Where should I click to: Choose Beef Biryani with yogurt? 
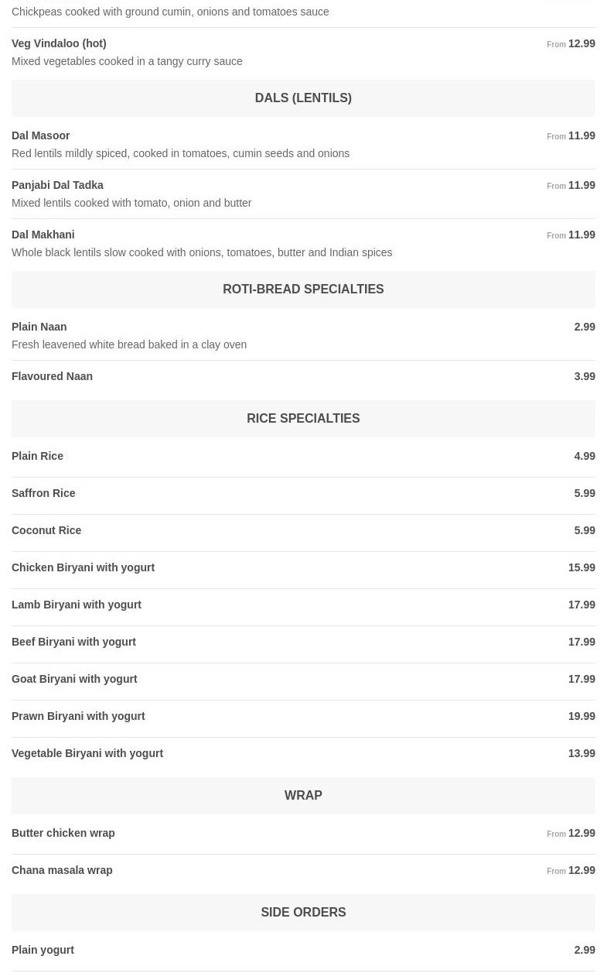pyautogui.click(x=73, y=642)
